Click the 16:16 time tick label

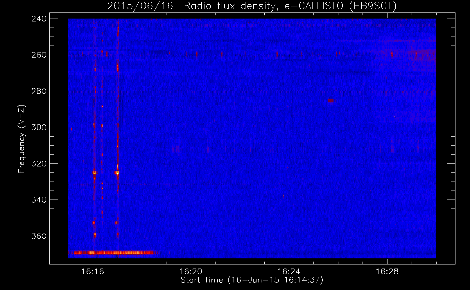93,272
